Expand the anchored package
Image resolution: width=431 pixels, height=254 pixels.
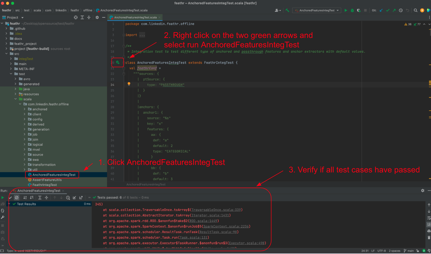(24, 109)
